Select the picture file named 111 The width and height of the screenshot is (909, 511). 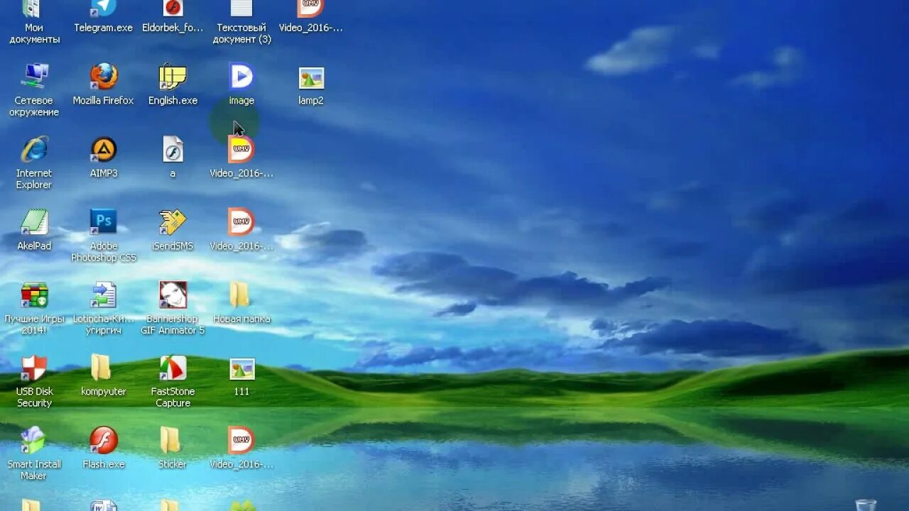(x=241, y=376)
